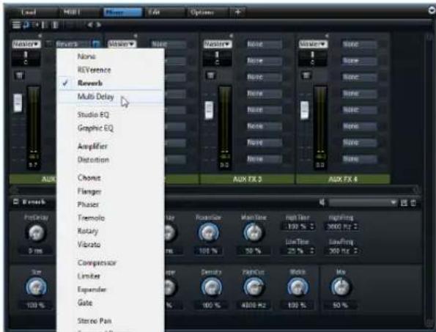Click the Width knob

click(298, 287)
